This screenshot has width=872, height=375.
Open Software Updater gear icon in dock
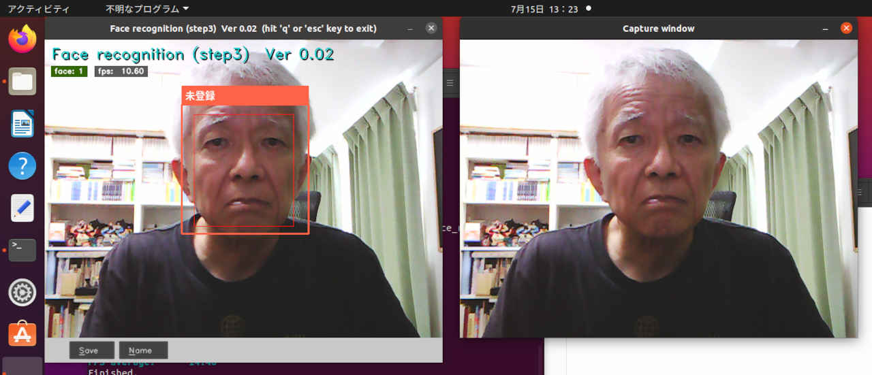pyautogui.click(x=22, y=293)
